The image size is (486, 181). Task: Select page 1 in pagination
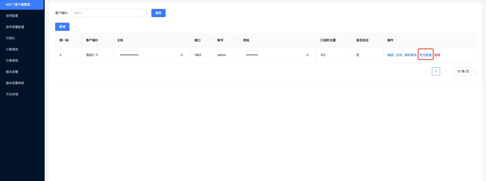click(x=436, y=71)
